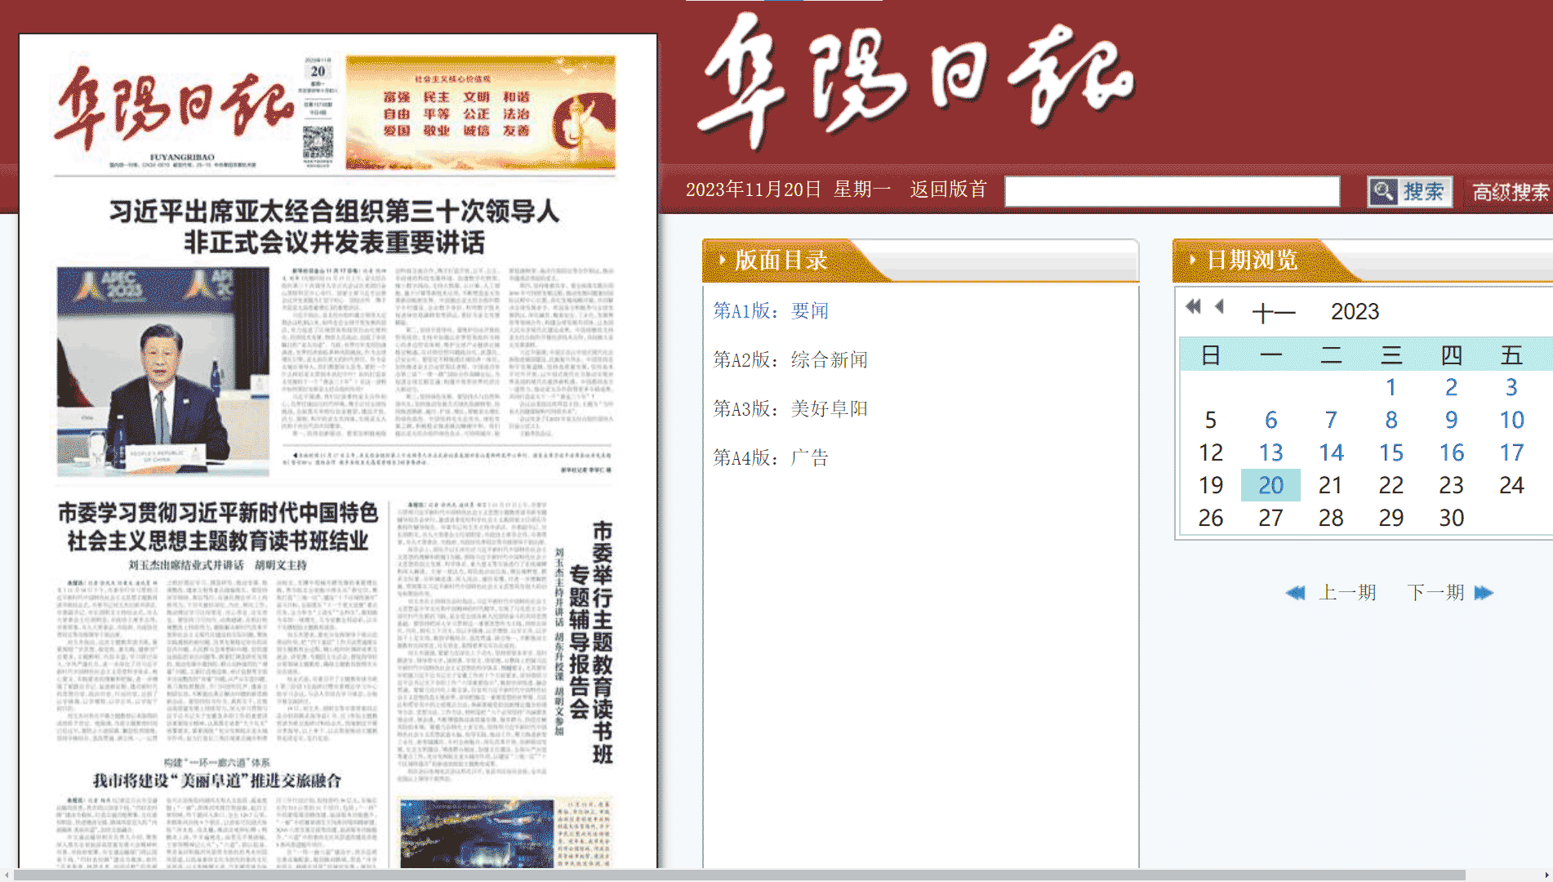Go to previous issue 上一期
The width and height of the screenshot is (1553, 882).
[x=1347, y=592]
